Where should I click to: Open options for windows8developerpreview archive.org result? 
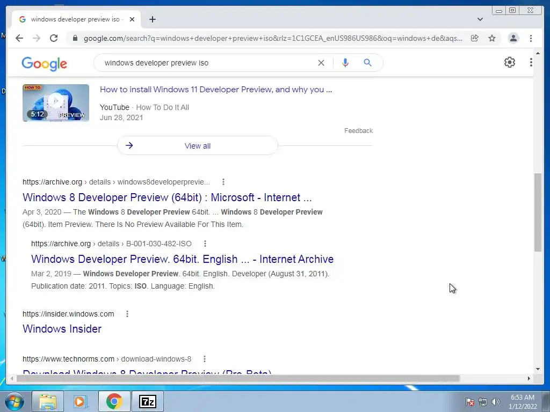point(223,182)
